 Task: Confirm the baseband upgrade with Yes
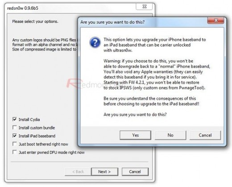pyautogui.click(x=135, y=135)
